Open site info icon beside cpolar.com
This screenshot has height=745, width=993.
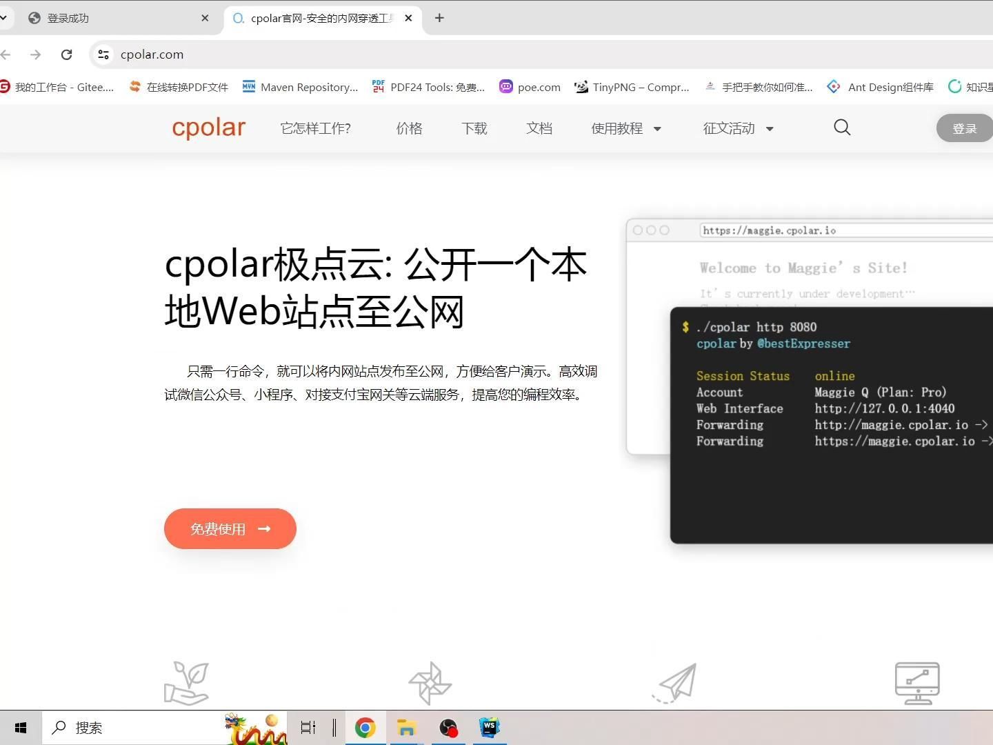[x=103, y=54]
